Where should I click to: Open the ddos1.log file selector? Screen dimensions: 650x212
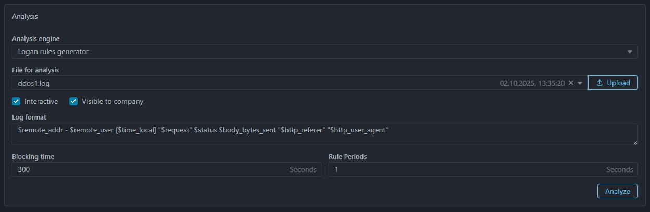click(x=250, y=83)
